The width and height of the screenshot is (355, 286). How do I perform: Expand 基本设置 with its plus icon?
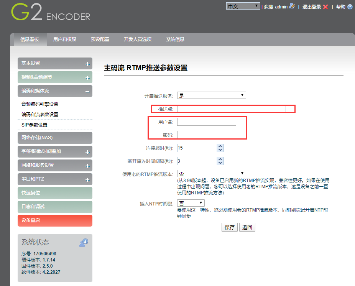(x=87, y=64)
